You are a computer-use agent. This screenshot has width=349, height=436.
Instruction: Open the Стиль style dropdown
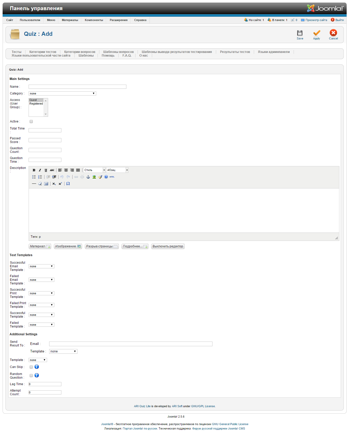[x=94, y=170]
